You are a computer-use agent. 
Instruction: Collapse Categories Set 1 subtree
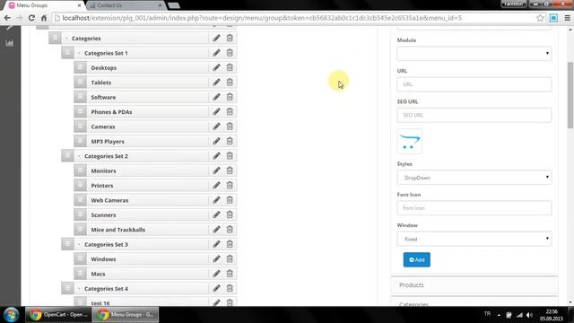click(79, 53)
